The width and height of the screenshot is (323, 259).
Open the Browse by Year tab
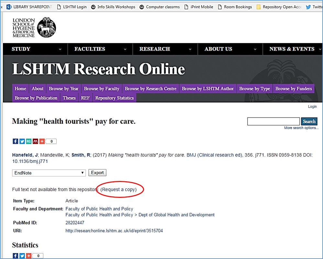tap(63, 89)
